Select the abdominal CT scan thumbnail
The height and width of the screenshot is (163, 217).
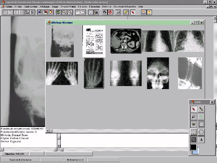(126, 41)
